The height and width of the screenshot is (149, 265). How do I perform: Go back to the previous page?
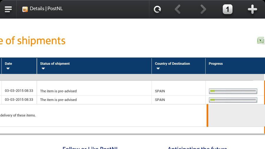(x=178, y=9)
